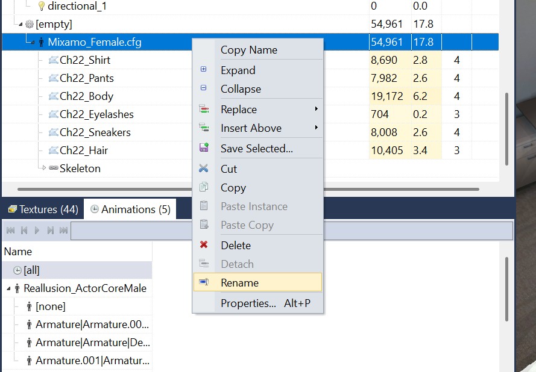The width and height of the screenshot is (536, 372).
Task: Select the Ch22_Shirt mesh icon
Action: (53, 60)
